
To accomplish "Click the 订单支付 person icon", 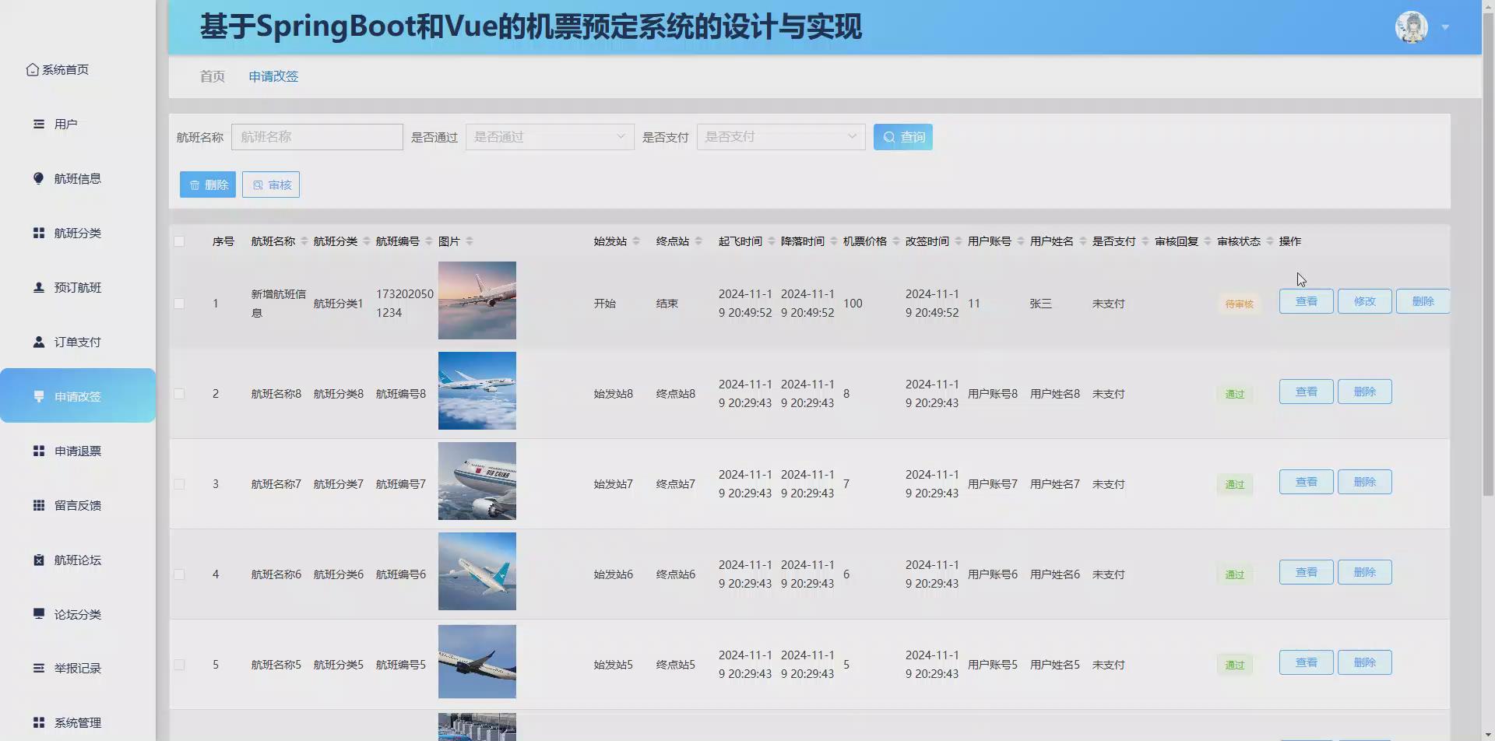I will pyautogui.click(x=38, y=342).
